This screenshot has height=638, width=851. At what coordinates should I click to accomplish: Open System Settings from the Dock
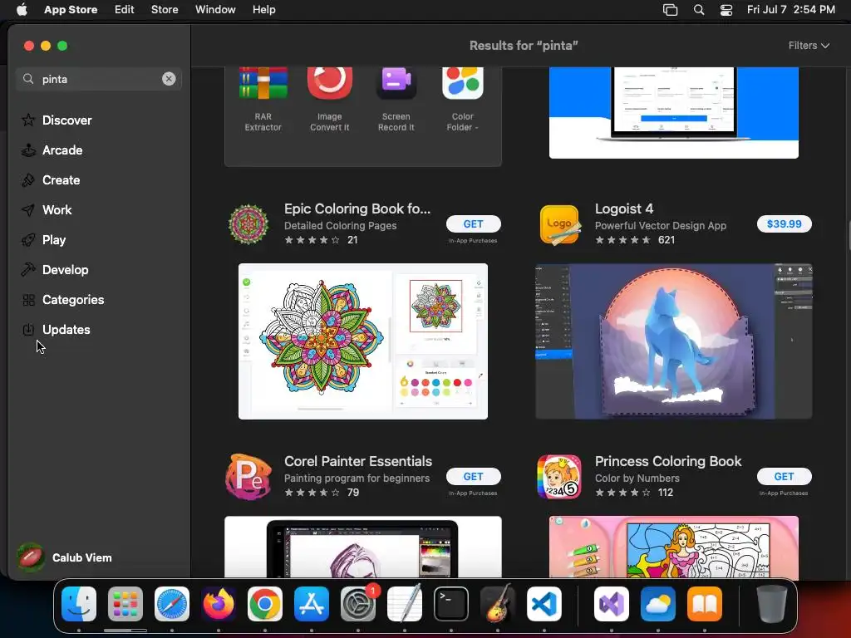358,604
